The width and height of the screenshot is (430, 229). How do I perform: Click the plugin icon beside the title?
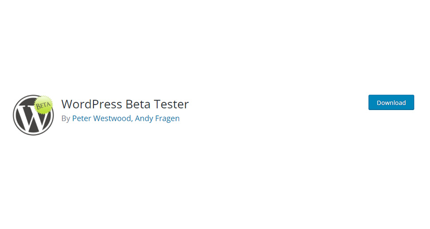click(33, 115)
